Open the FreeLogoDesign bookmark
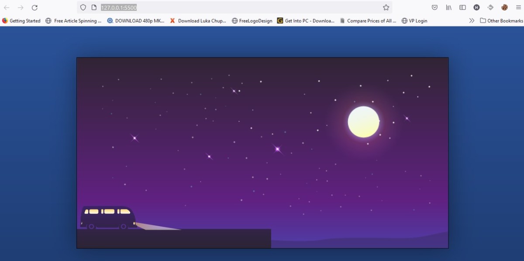Image resolution: width=524 pixels, height=261 pixels. 252,20
